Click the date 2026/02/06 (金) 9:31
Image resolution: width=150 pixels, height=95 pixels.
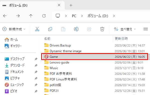point(129,63)
